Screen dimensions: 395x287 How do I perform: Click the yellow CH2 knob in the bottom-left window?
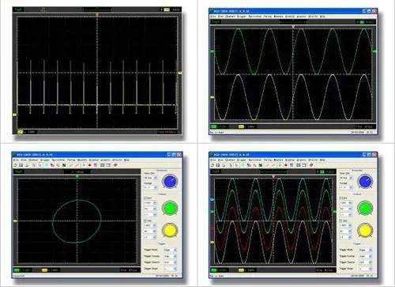pyautogui.click(x=170, y=230)
